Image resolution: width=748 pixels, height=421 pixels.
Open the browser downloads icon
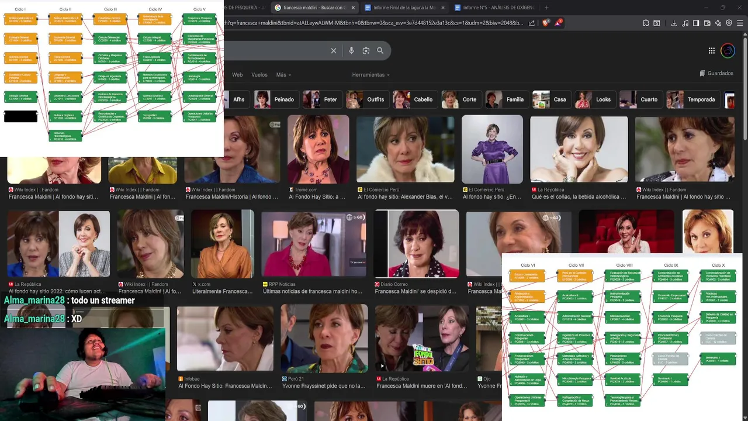tap(674, 23)
